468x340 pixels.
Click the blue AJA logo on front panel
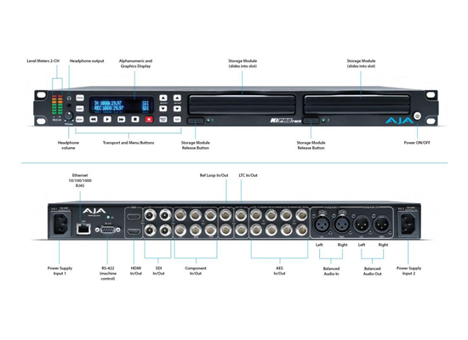[399, 121]
